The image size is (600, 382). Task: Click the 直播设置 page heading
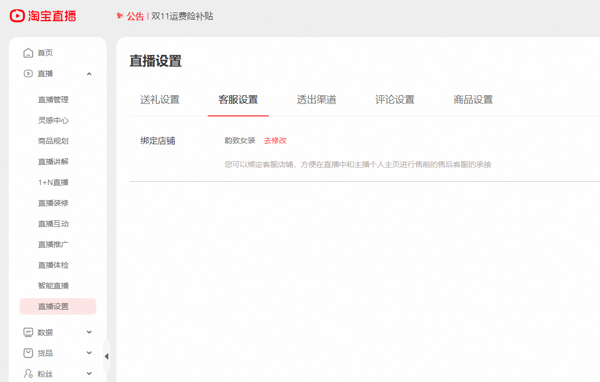[x=156, y=61]
